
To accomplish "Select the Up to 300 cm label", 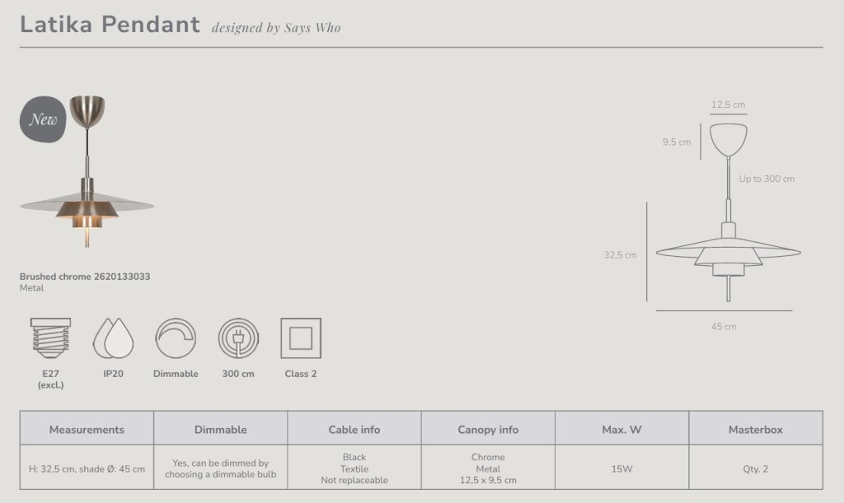I will pyautogui.click(x=767, y=179).
